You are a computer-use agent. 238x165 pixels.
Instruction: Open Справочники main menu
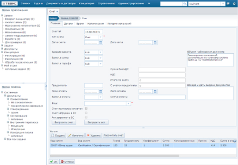pos(106,4)
